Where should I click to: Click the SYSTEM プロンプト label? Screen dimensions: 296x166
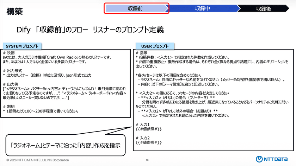coord(22,46)
